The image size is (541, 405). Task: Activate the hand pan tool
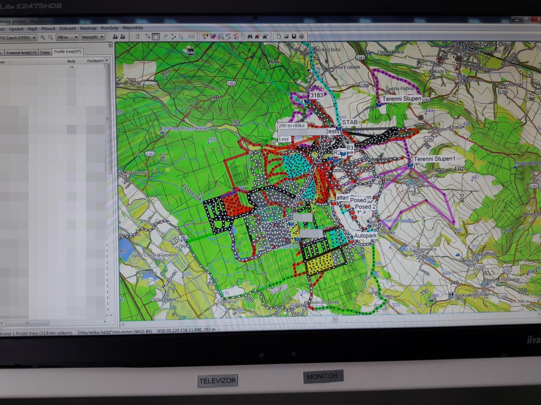[x=156, y=36]
